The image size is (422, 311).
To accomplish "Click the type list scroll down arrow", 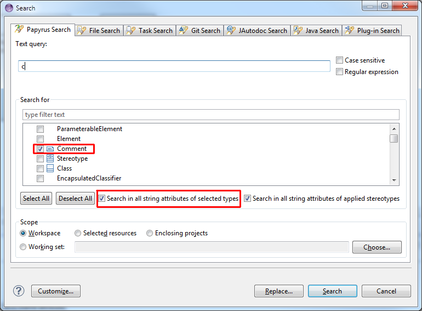I will click(394, 180).
